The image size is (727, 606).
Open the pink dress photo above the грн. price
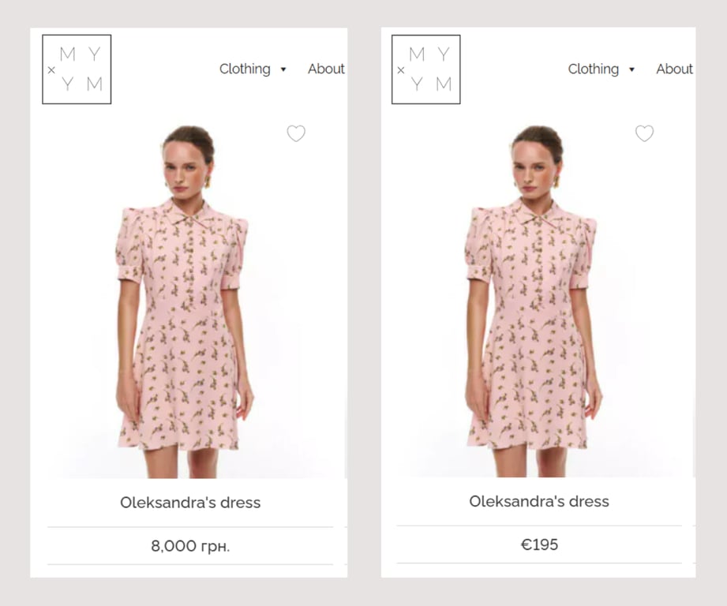tap(185, 331)
